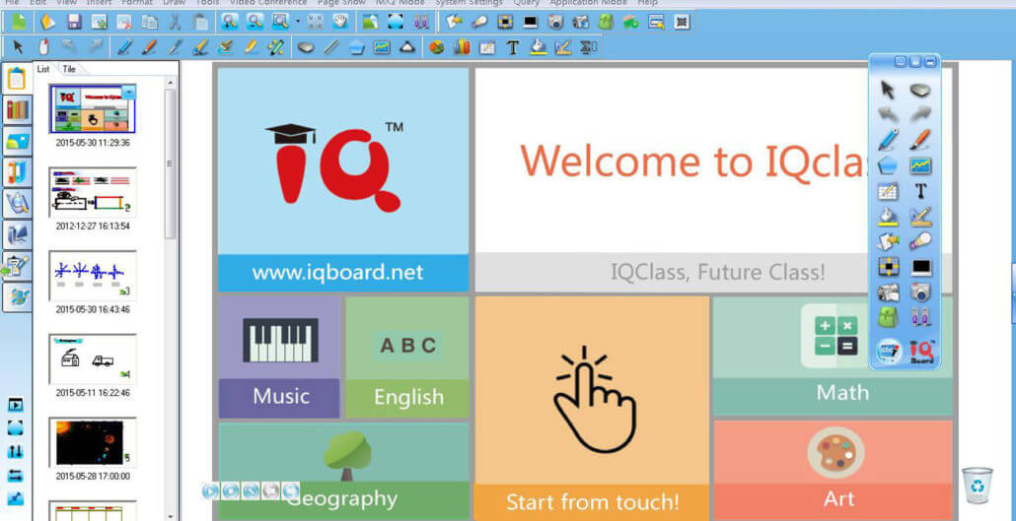
Task: Select the fill bucket tool in main toolbar
Action: [x=538, y=47]
